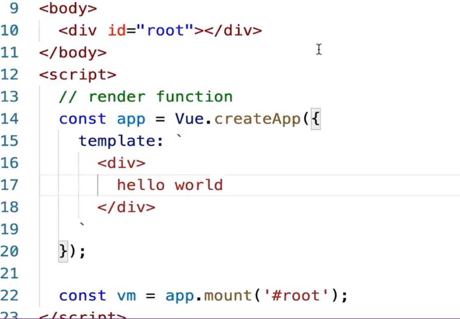Click the closing backtick on line 19
Screen dimensions: 460x319
[x=82, y=225]
